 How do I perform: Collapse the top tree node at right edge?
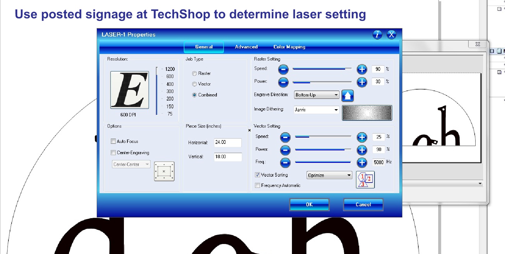[499, 9]
